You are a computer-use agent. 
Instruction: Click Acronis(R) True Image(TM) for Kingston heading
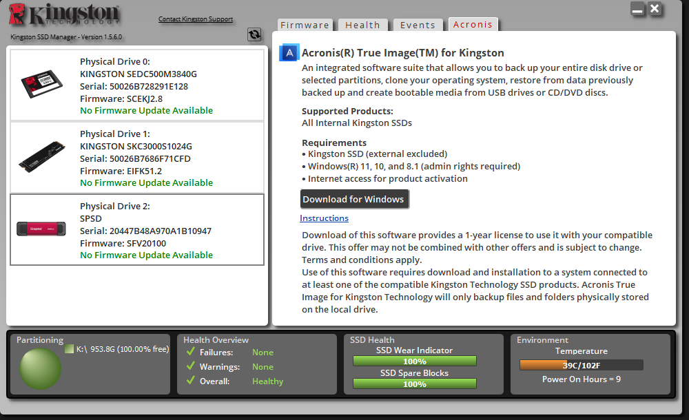402,53
